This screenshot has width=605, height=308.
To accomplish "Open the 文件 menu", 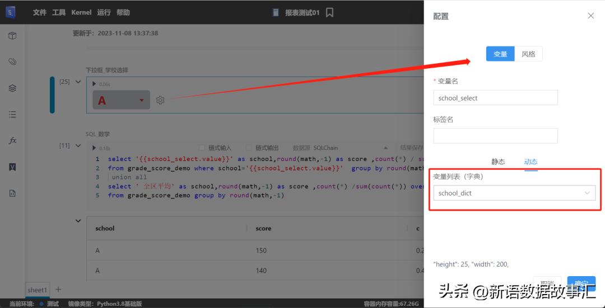I will [40, 12].
